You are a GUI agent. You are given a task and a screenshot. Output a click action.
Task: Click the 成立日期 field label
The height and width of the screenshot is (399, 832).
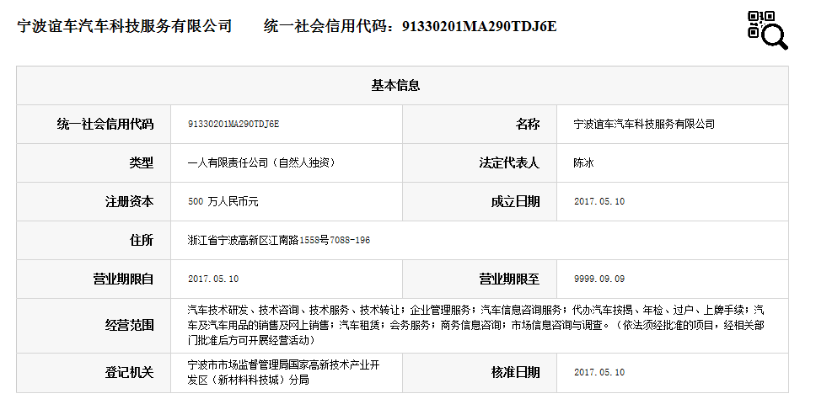click(x=515, y=201)
